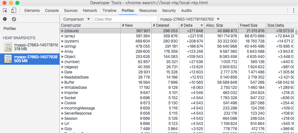Viewport: 298px width, 133px height.
Task: Toggle the device mode icon
Action: pos(14,11)
